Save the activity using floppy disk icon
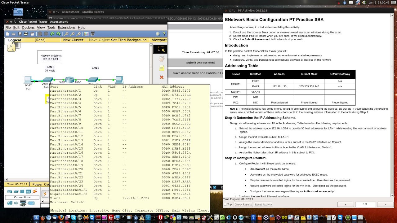This screenshot has height=223, width=397. pyautogui.click(x=20, y=34)
